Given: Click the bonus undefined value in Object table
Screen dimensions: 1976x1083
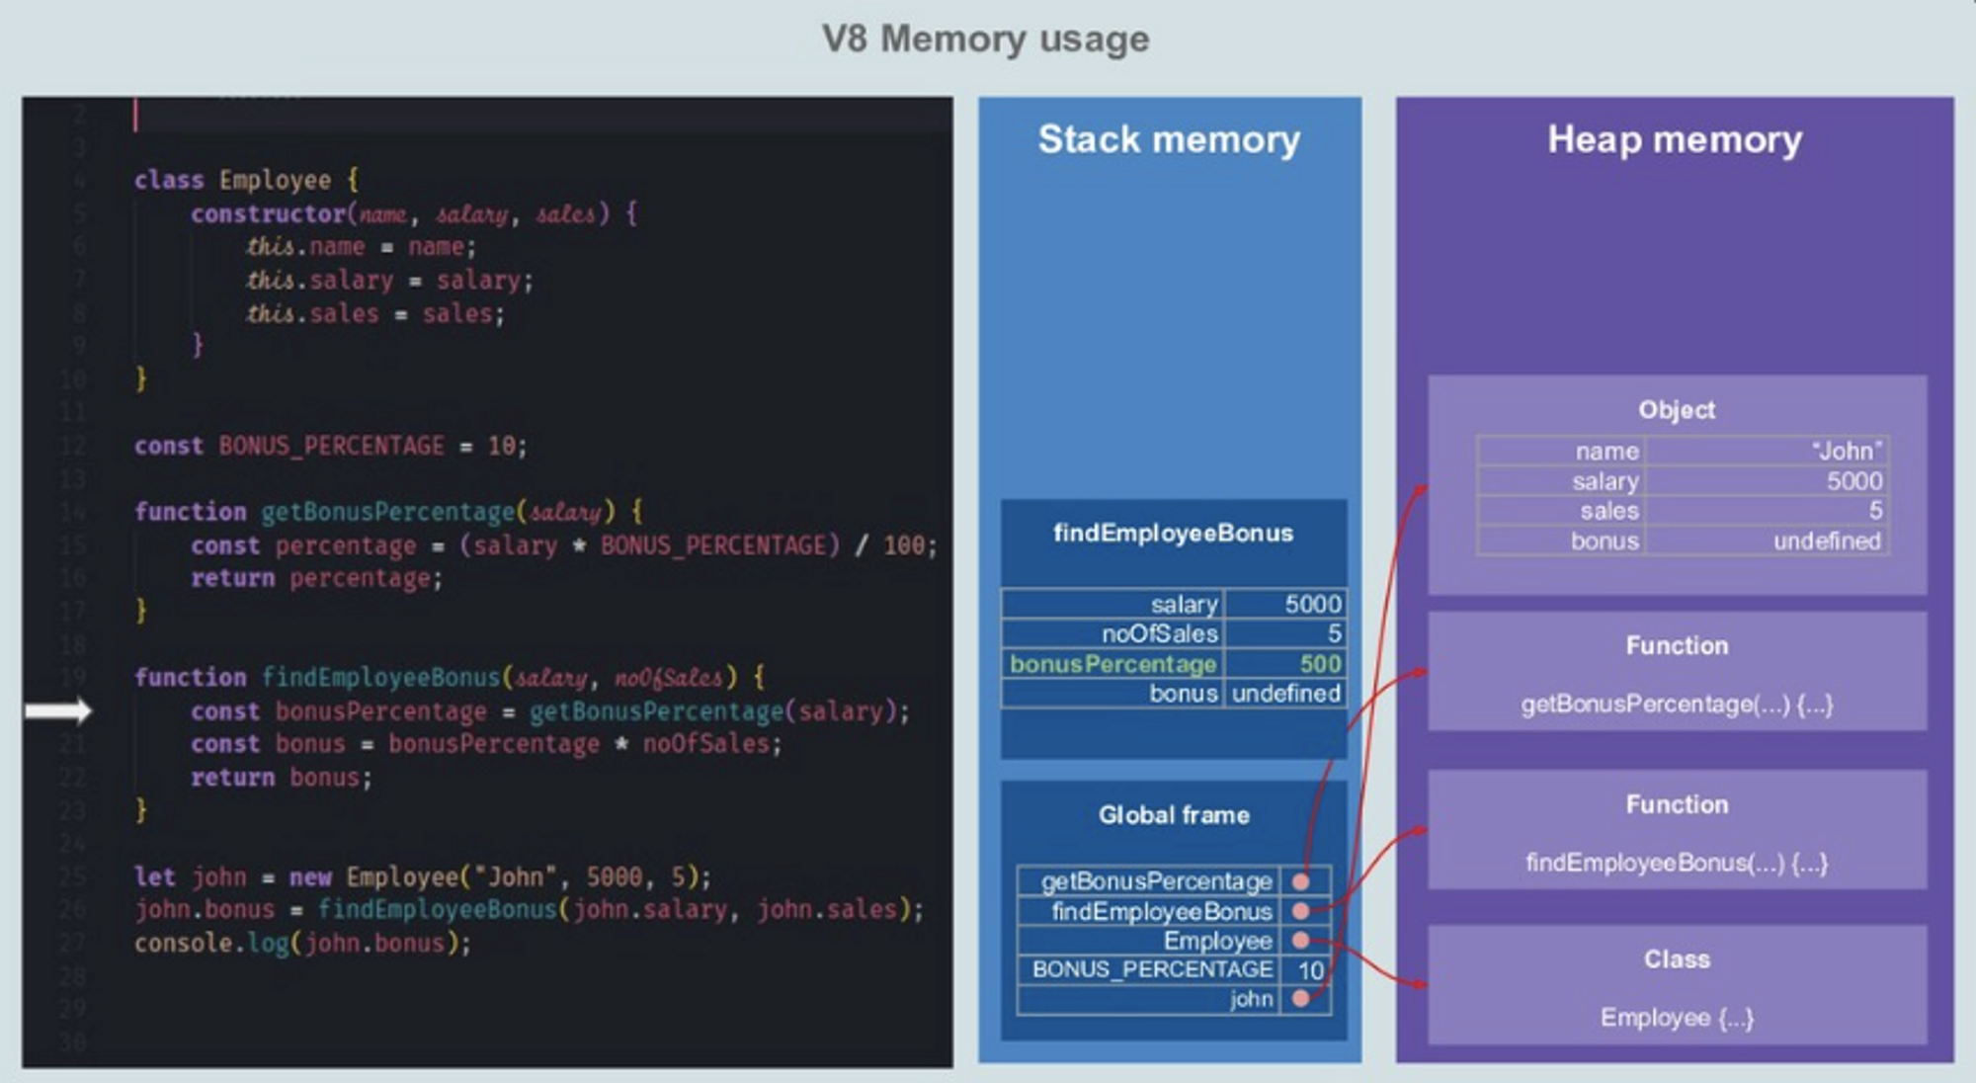Looking at the screenshot, I should point(1826,541).
